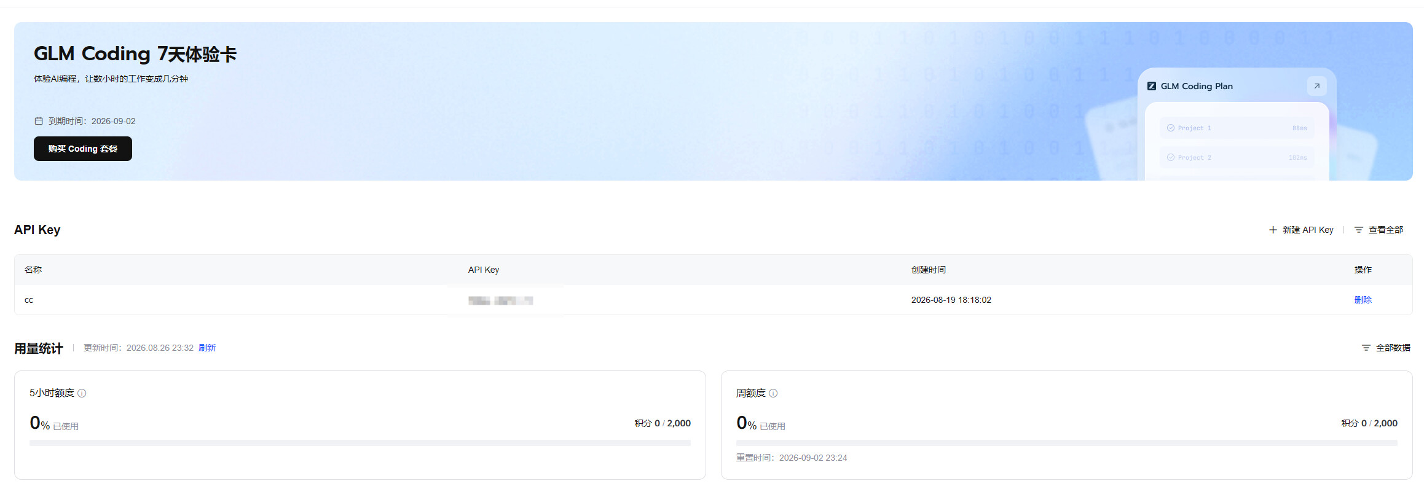This screenshot has width=1424, height=489.
Task: Click the expiry date 到期时间：2026-09-02
Action: click(92, 121)
